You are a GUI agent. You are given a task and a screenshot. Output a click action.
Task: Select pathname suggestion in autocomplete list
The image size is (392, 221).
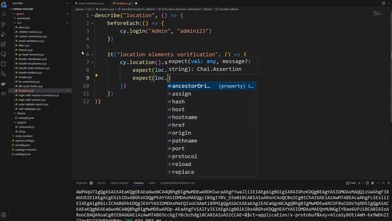point(211,141)
